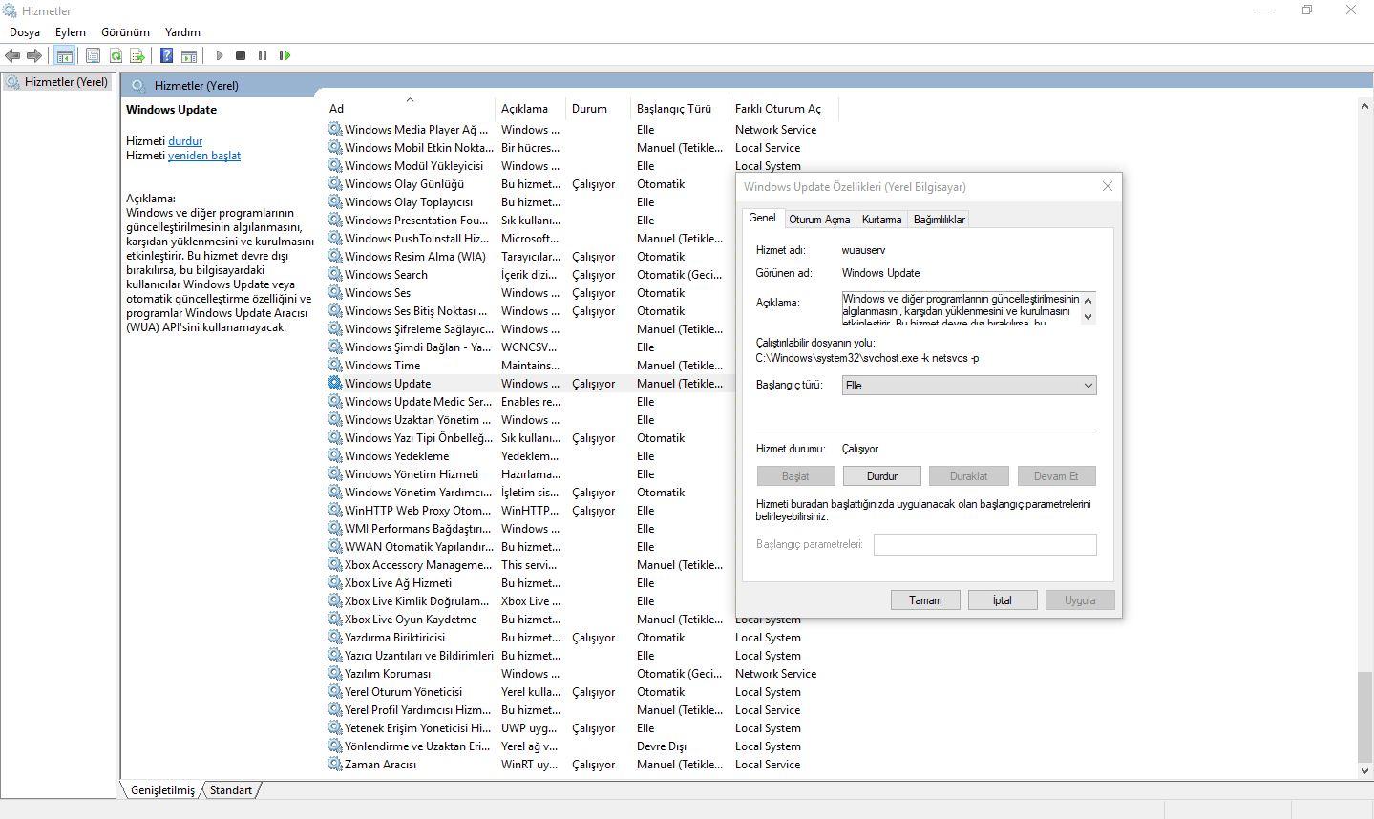Open Properties from the toolbar icon
The width and height of the screenshot is (1374, 819).
93,55
